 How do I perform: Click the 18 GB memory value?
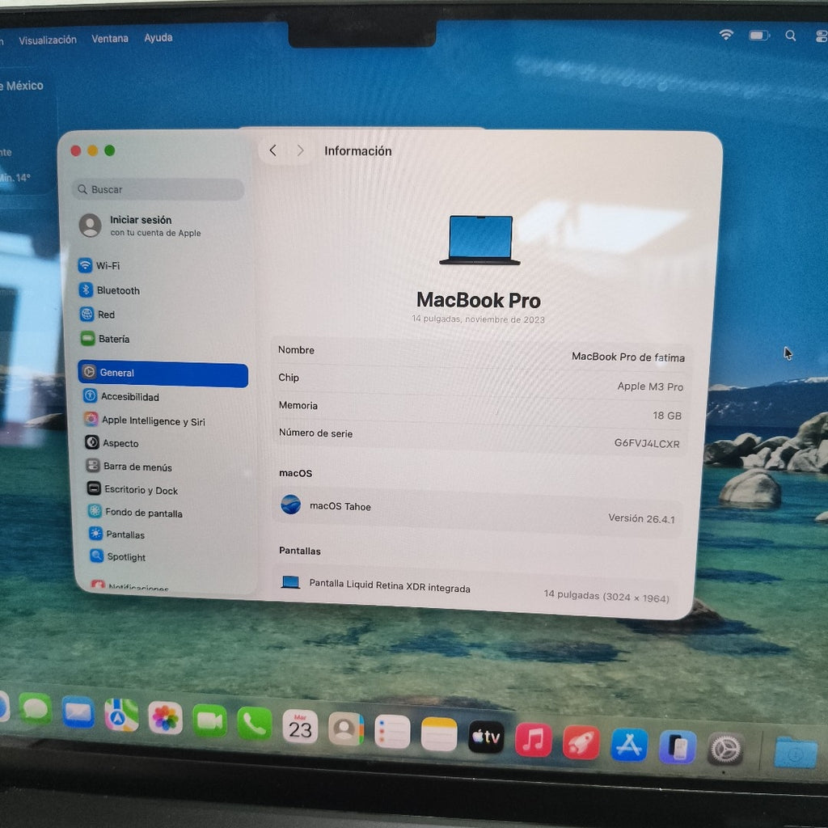667,416
